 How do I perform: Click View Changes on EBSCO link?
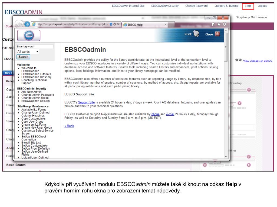pyautogui.click(x=258, y=61)
